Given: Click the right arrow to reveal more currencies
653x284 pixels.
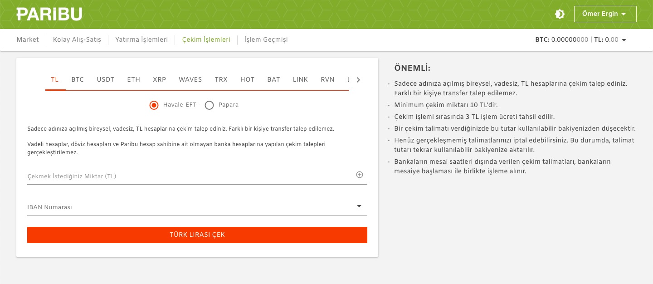Looking at the screenshot, I should tap(358, 80).
